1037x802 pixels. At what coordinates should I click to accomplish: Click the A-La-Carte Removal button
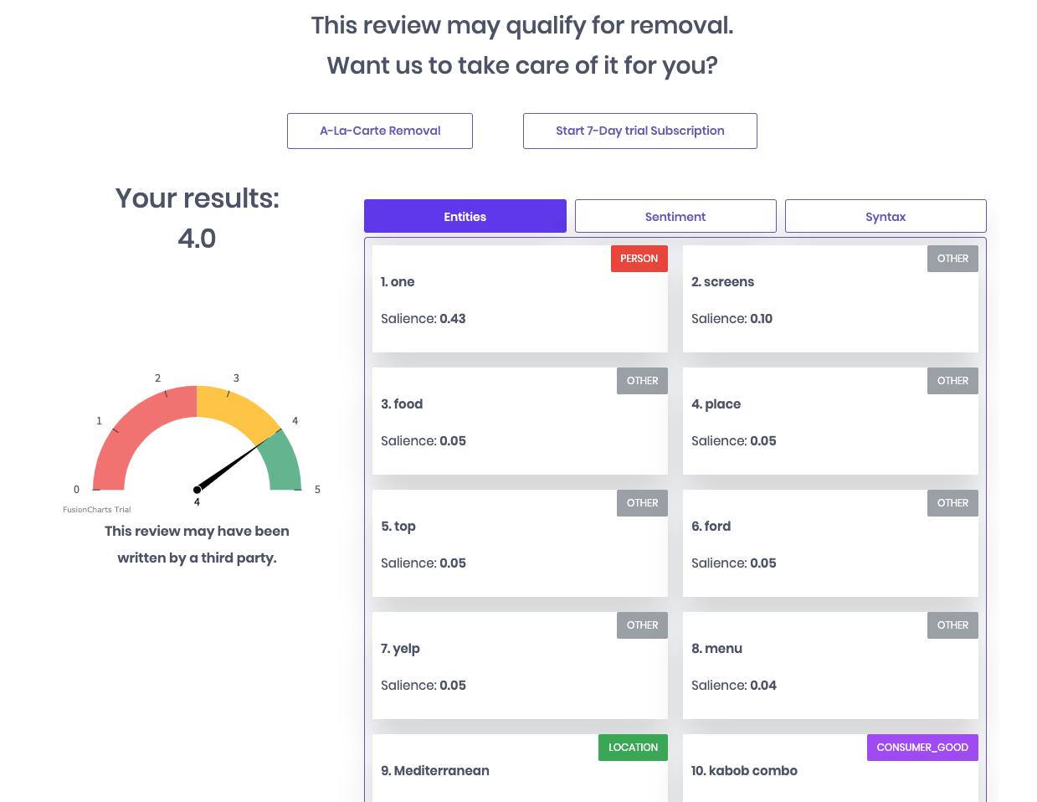coord(380,131)
